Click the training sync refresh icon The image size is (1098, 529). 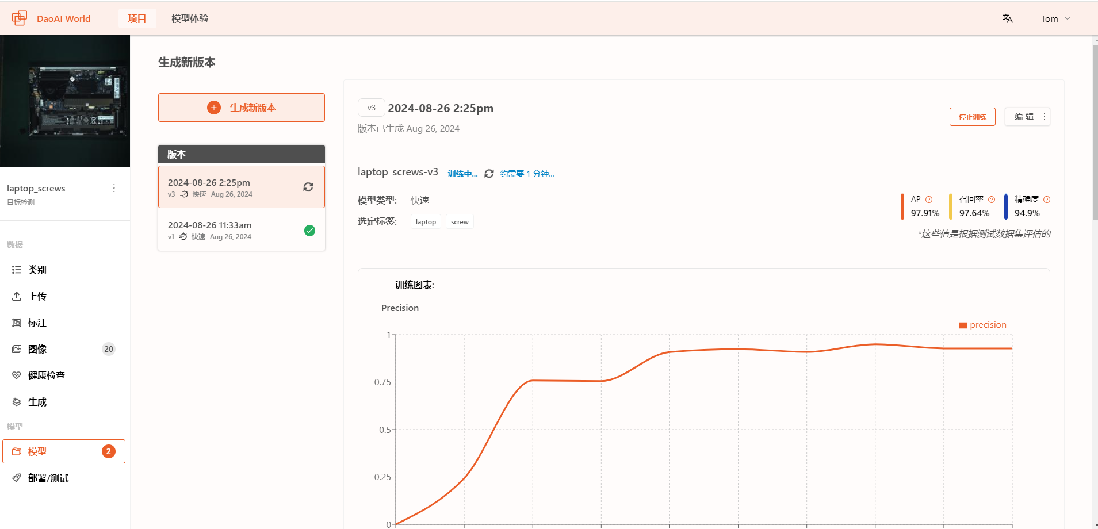pos(489,174)
